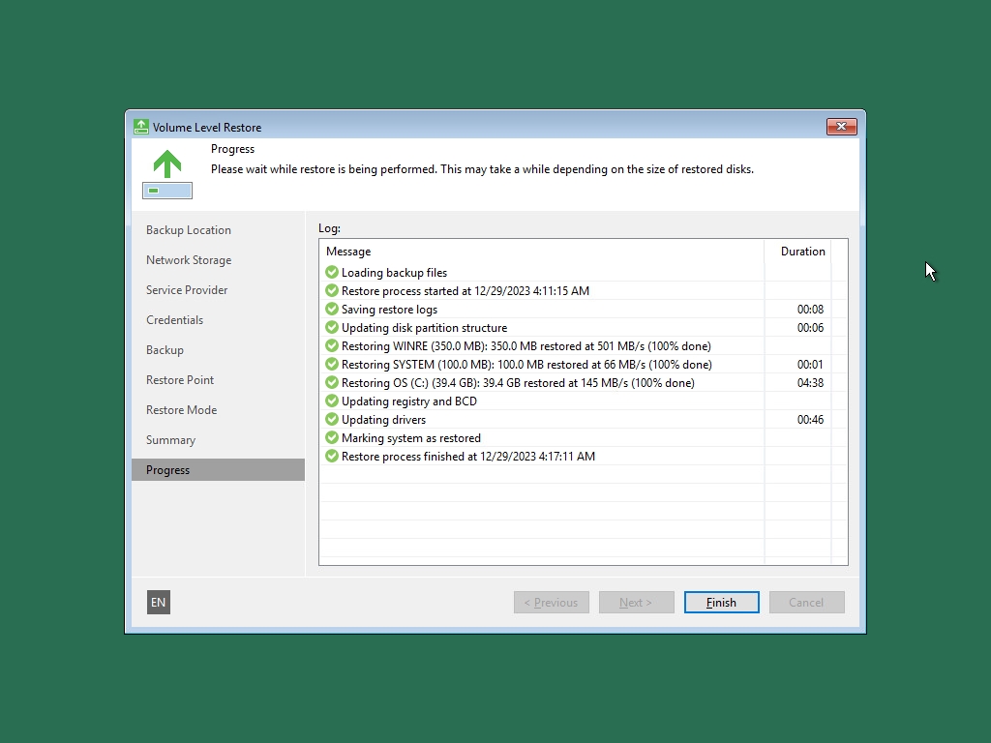Select the Restoring OS (C:) log row
This screenshot has width=991, height=743.
(x=518, y=383)
